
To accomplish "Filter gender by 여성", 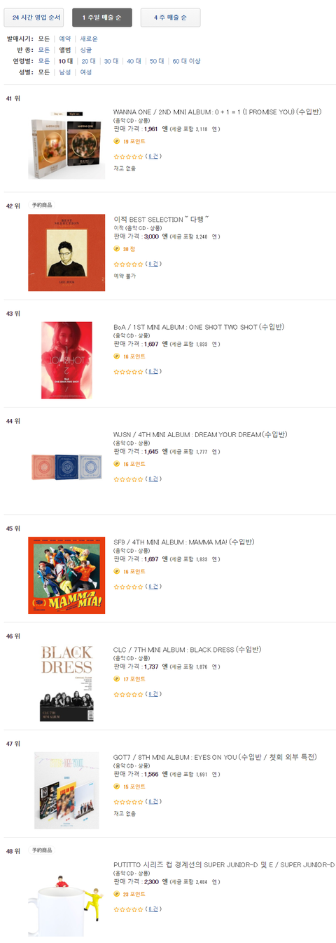I will click(86, 72).
